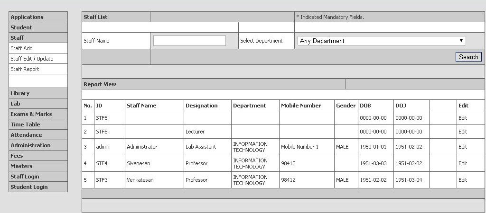The image size is (486, 213).
Task: Click the Search button
Action: (468, 57)
